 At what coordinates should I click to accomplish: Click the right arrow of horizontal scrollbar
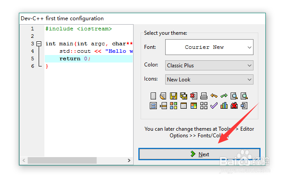point(129,160)
